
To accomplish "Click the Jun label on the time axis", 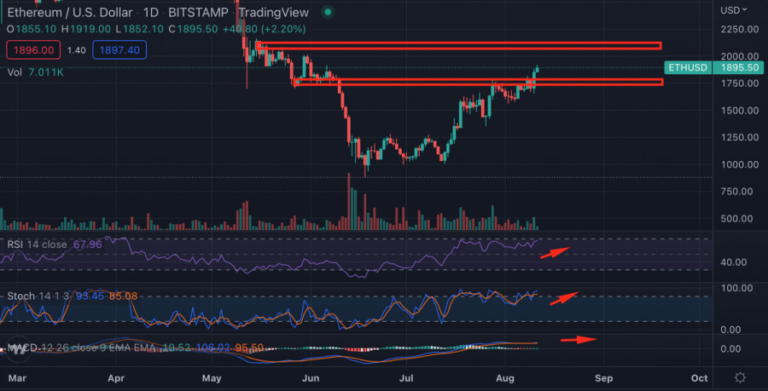I will pos(311,378).
